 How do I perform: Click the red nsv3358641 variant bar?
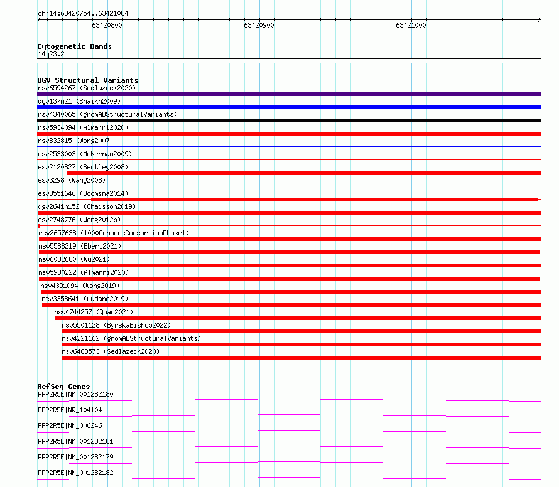coord(291,305)
